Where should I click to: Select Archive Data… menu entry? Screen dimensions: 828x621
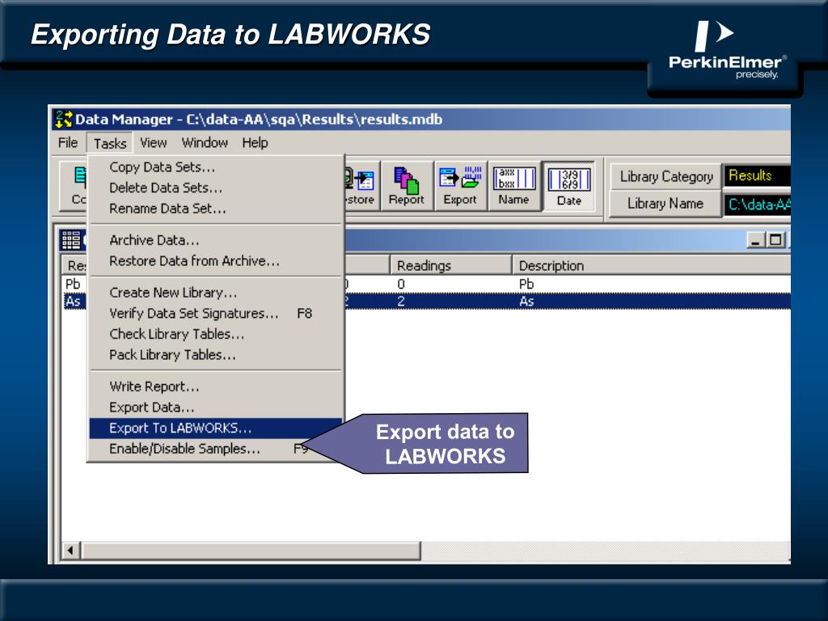pos(215,239)
